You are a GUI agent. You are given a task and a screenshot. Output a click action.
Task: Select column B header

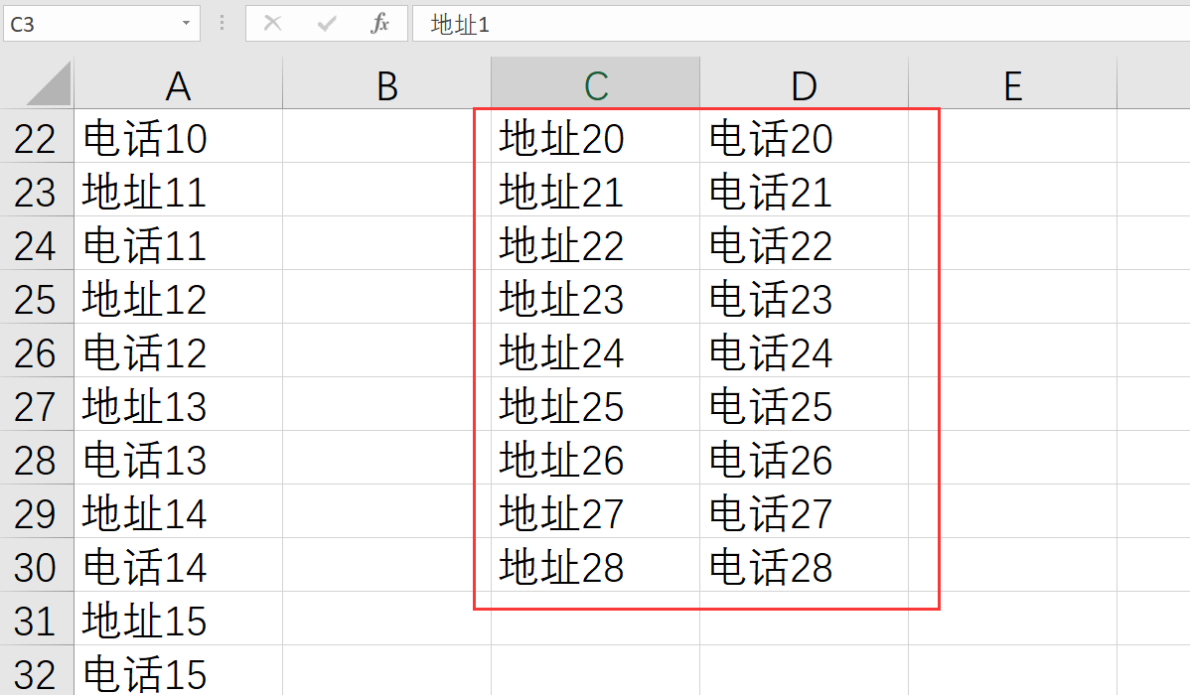coord(386,86)
